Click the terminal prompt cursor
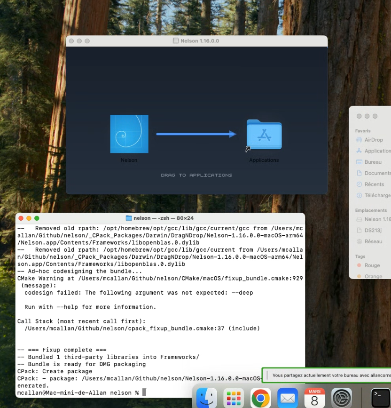Image resolution: width=391 pixels, height=408 pixels. [144, 392]
